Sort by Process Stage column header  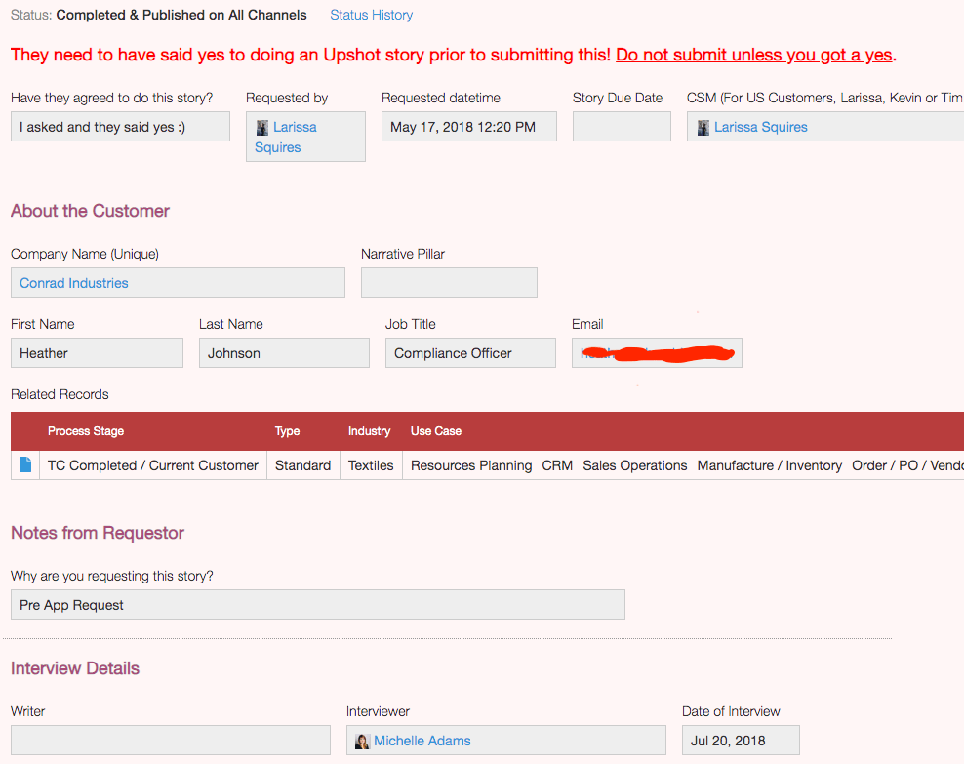pyautogui.click(x=86, y=431)
